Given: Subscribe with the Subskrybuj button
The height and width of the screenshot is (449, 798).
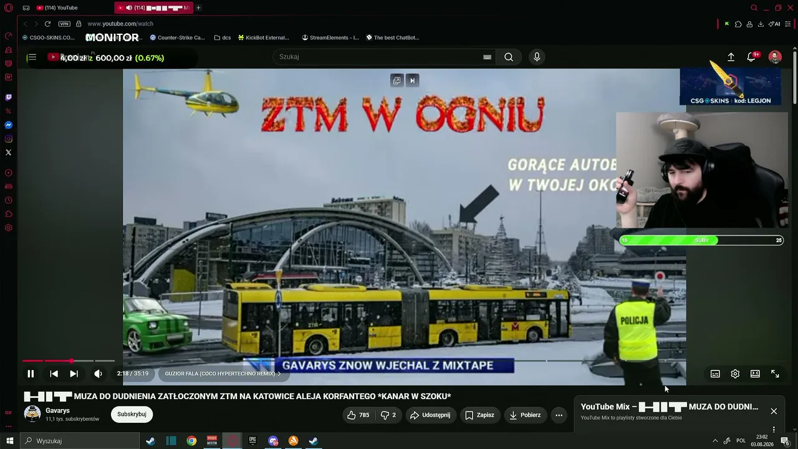Looking at the screenshot, I should [132, 414].
